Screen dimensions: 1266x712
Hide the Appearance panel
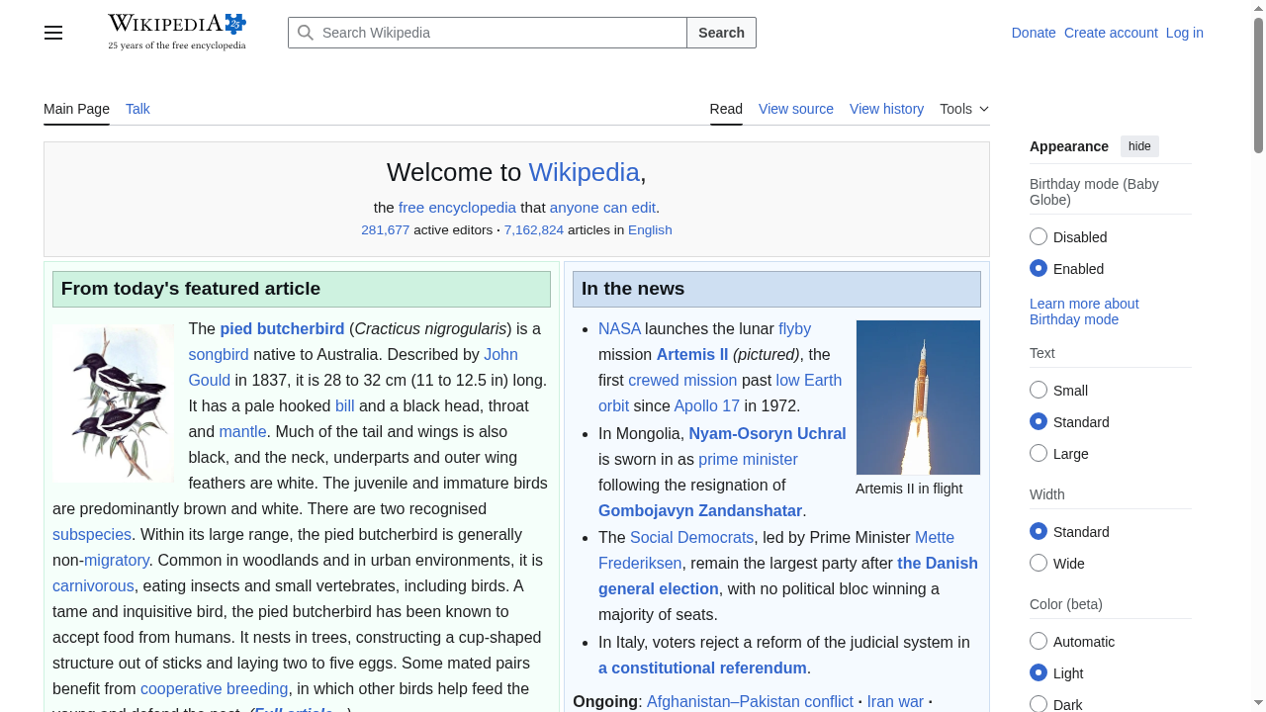click(1139, 145)
